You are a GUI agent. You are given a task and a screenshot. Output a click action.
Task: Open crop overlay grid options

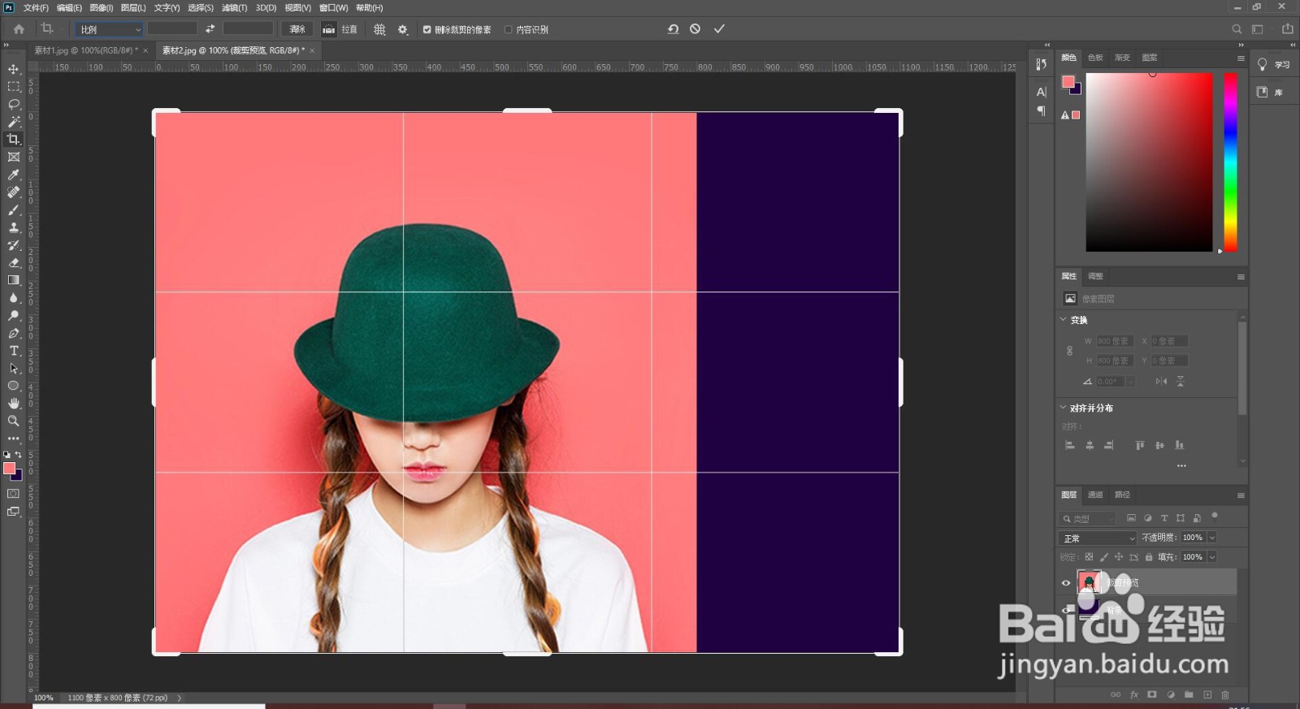[379, 29]
